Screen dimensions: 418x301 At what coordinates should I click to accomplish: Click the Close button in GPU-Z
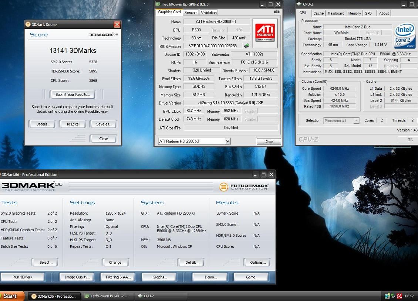(x=269, y=141)
